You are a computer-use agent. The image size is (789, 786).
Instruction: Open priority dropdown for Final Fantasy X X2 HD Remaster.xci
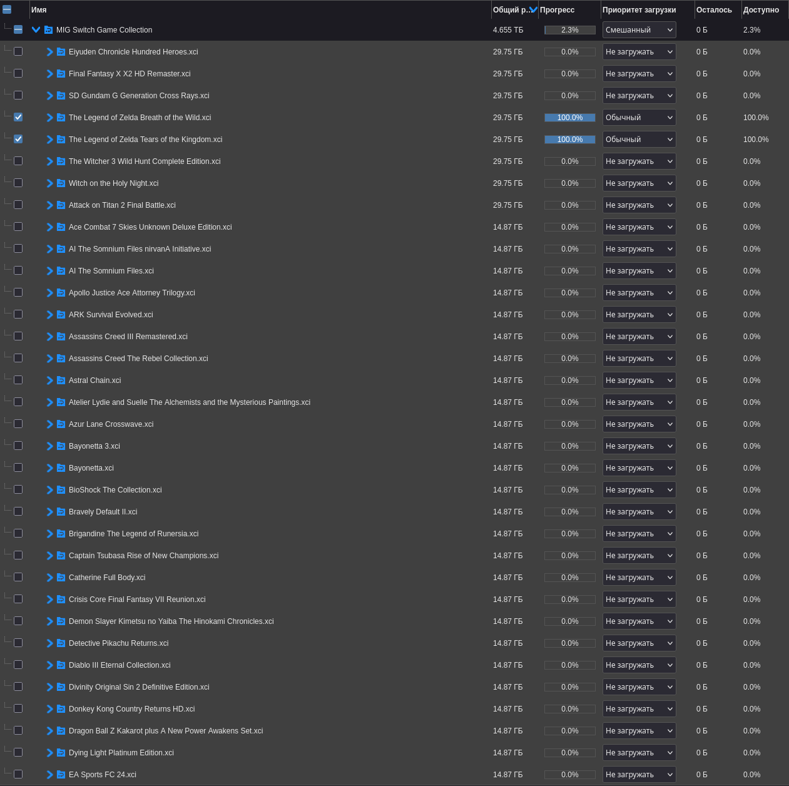639,74
